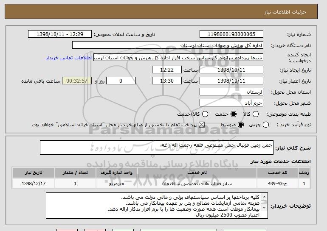Click service code cell ج-43-439
This screenshot has height=231, width=327.
tap(278, 184)
